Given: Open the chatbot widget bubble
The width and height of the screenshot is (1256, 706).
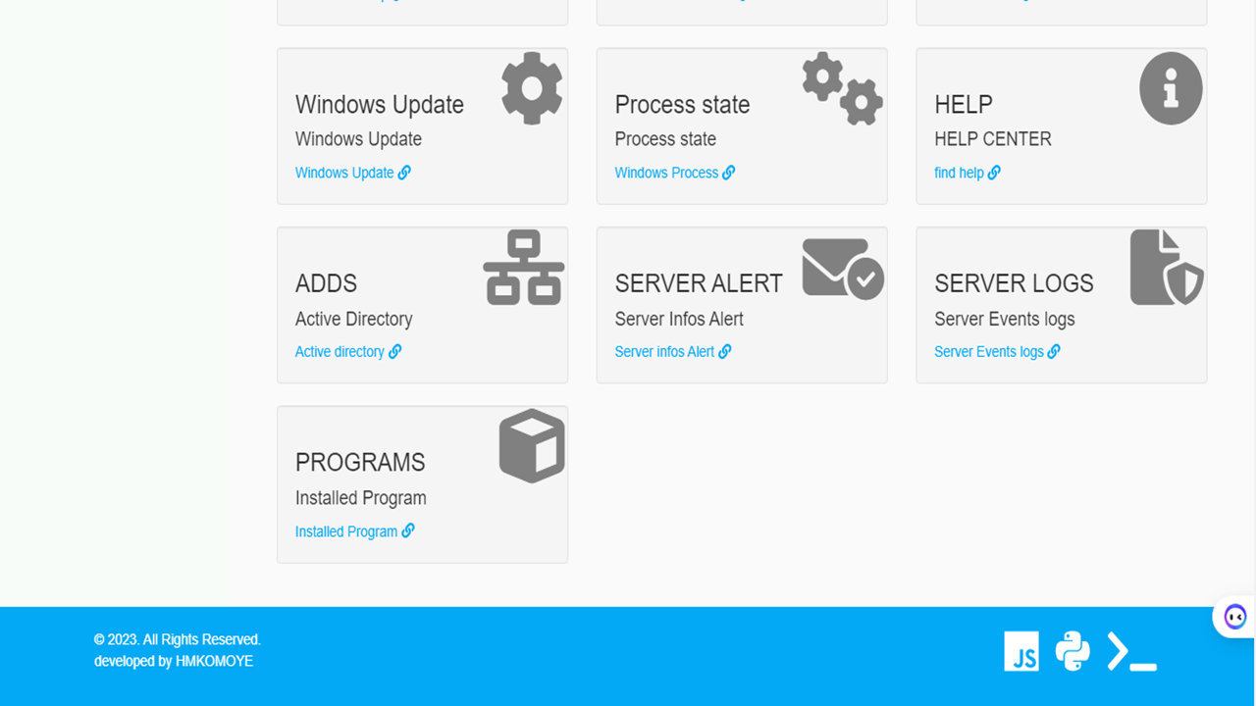Looking at the screenshot, I should tap(1234, 617).
